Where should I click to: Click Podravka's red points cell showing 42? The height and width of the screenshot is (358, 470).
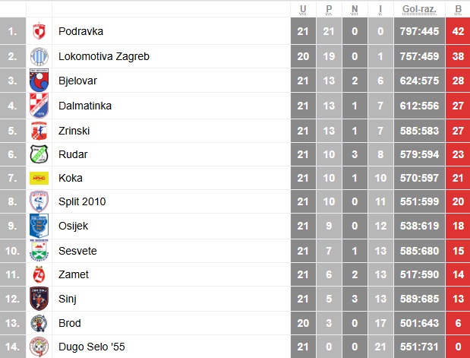click(x=458, y=31)
